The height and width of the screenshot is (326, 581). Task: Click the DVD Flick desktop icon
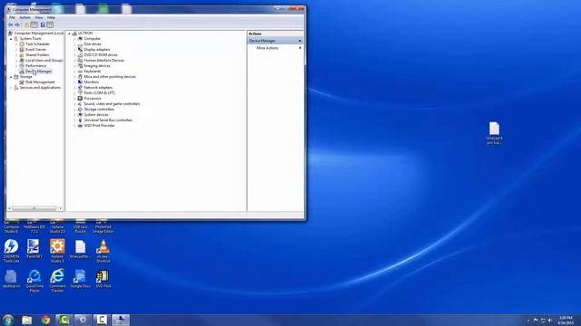click(x=103, y=278)
